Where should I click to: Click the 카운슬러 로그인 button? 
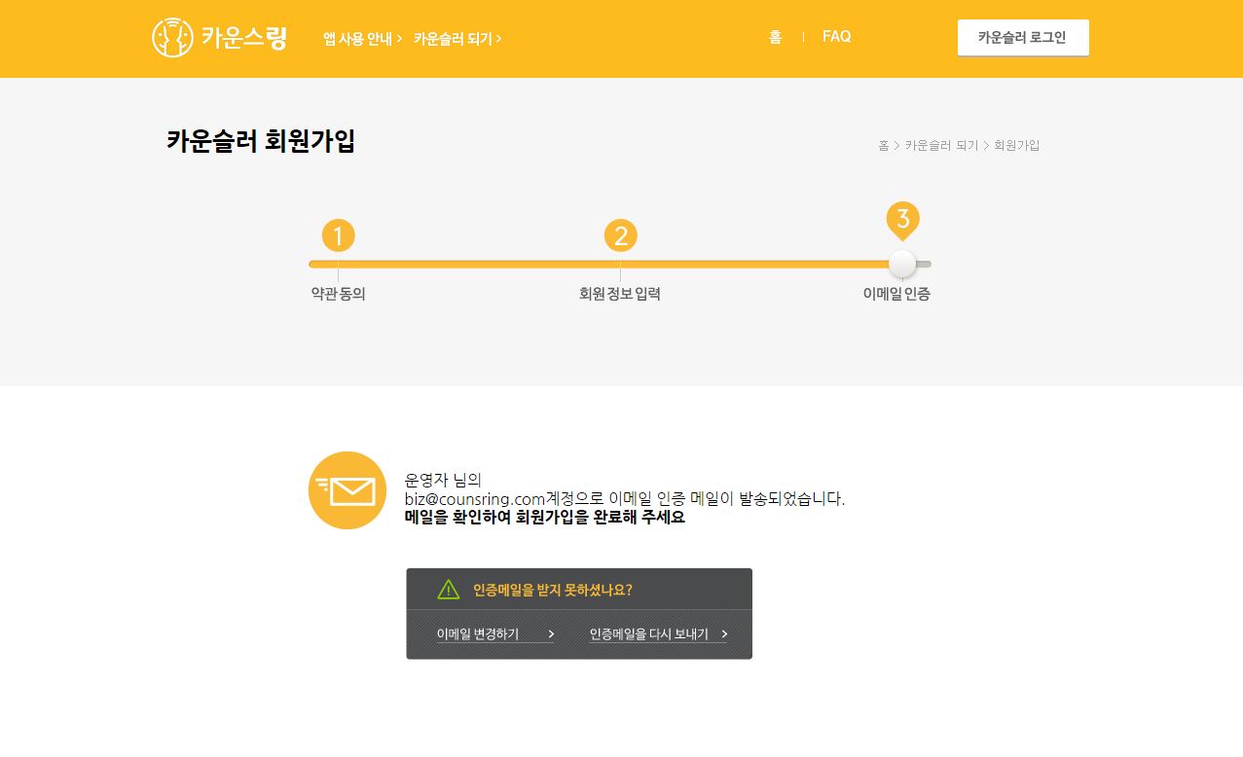point(1023,38)
